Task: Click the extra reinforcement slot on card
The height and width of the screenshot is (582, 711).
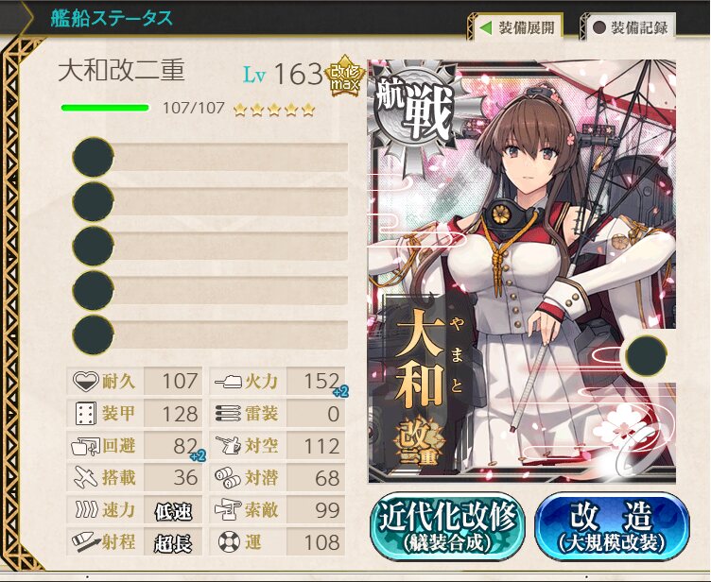Action: pos(646,356)
